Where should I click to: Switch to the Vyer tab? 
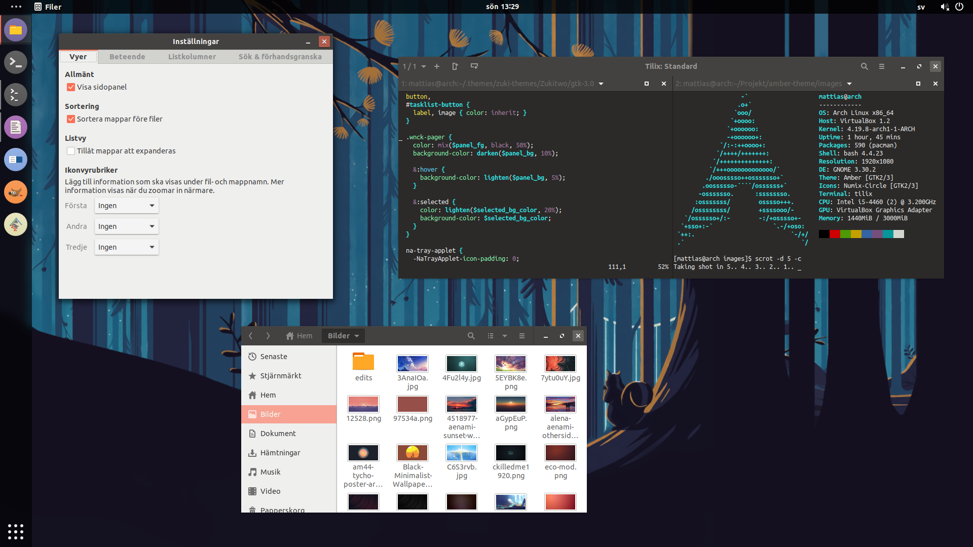pos(78,57)
